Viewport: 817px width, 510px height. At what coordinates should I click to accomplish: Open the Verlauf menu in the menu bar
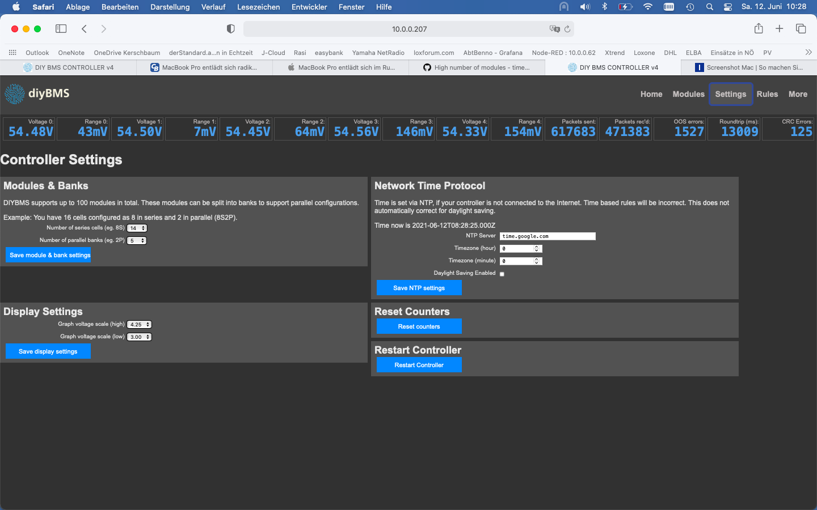click(x=213, y=7)
